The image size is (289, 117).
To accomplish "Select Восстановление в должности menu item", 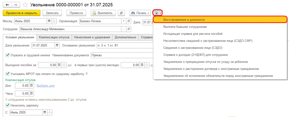I will [220, 19].
